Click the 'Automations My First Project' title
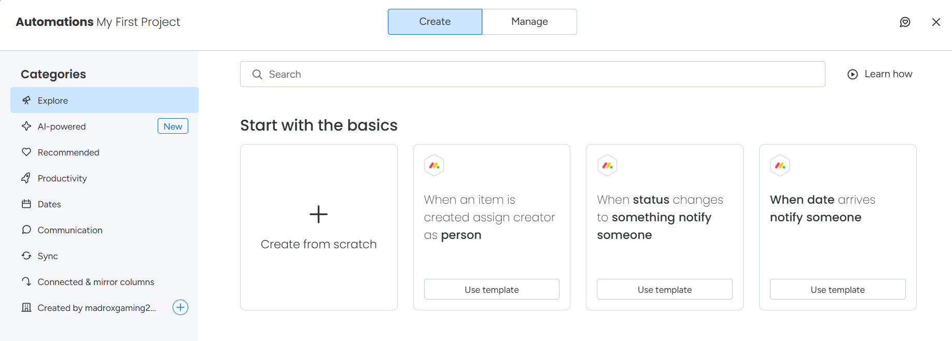 coord(98,22)
